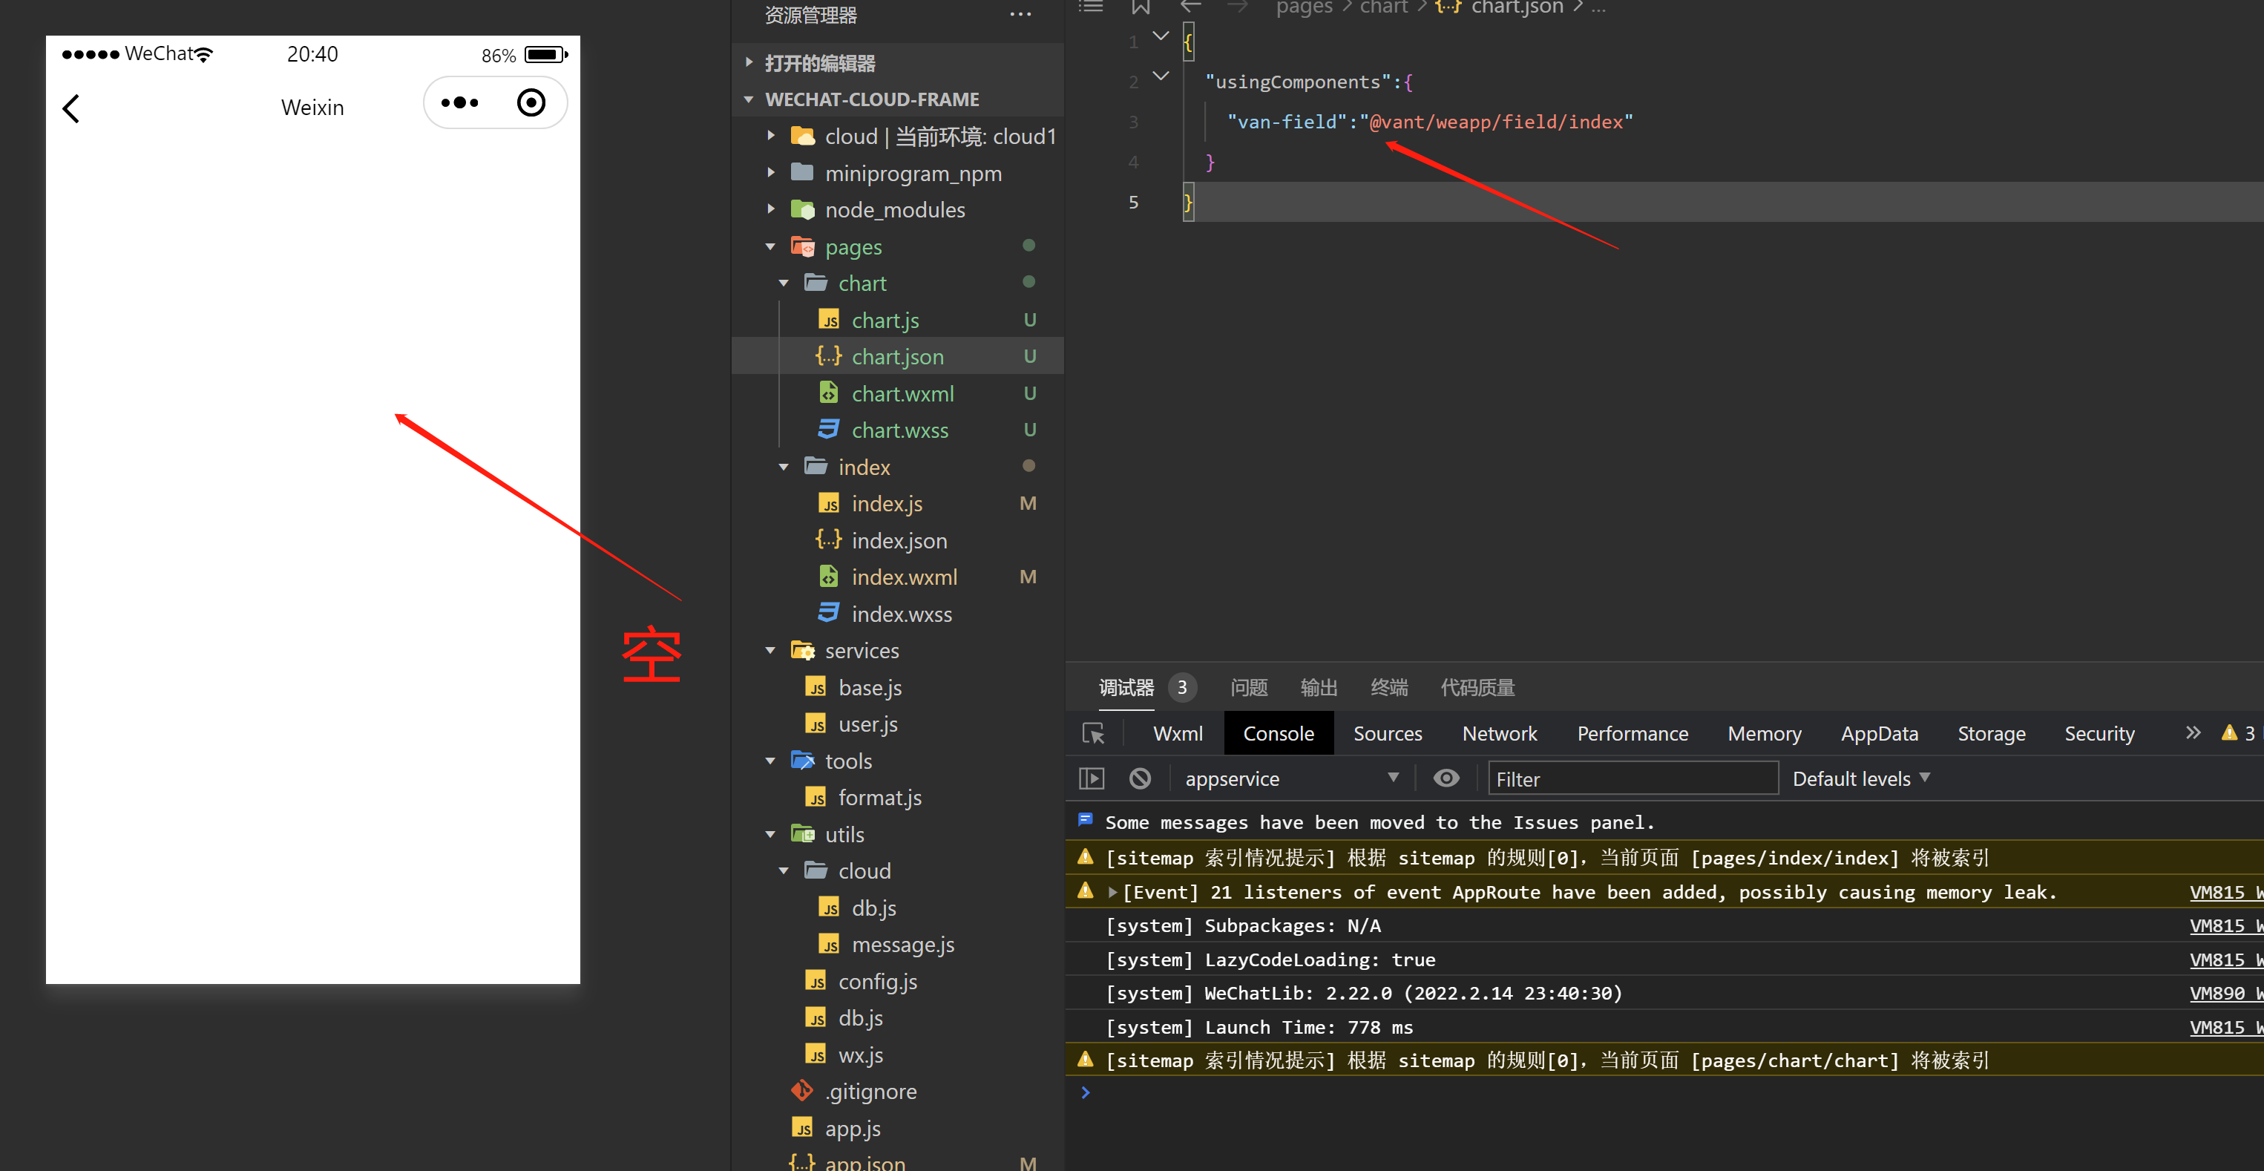Click the element inspector picker icon
Image resolution: width=2264 pixels, height=1171 pixels.
[1093, 733]
